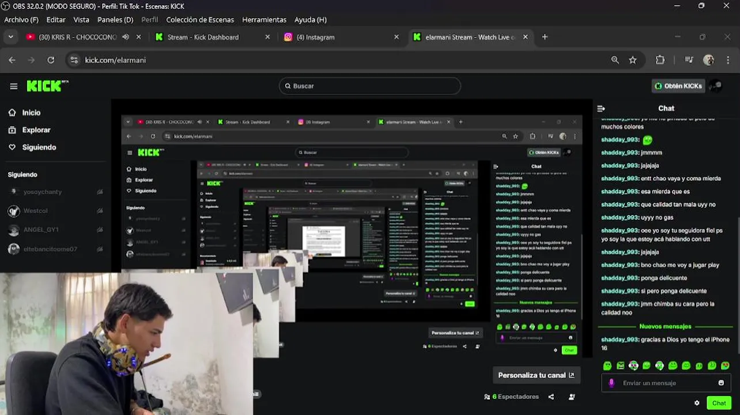
Task: Click the purple microphone icon in message box
Action: (611, 383)
